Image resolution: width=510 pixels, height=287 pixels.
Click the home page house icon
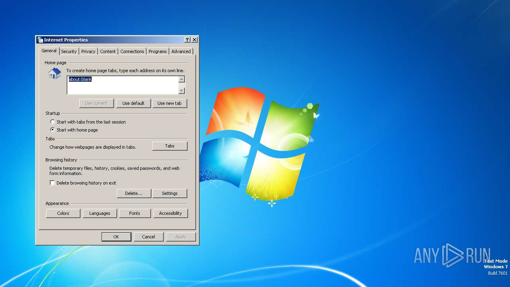pos(55,73)
